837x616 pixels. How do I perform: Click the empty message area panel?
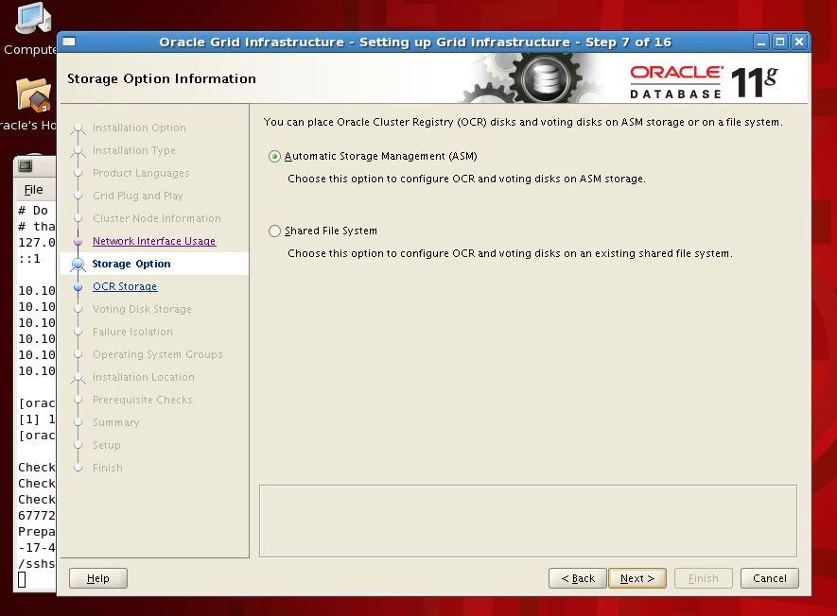coord(528,521)
